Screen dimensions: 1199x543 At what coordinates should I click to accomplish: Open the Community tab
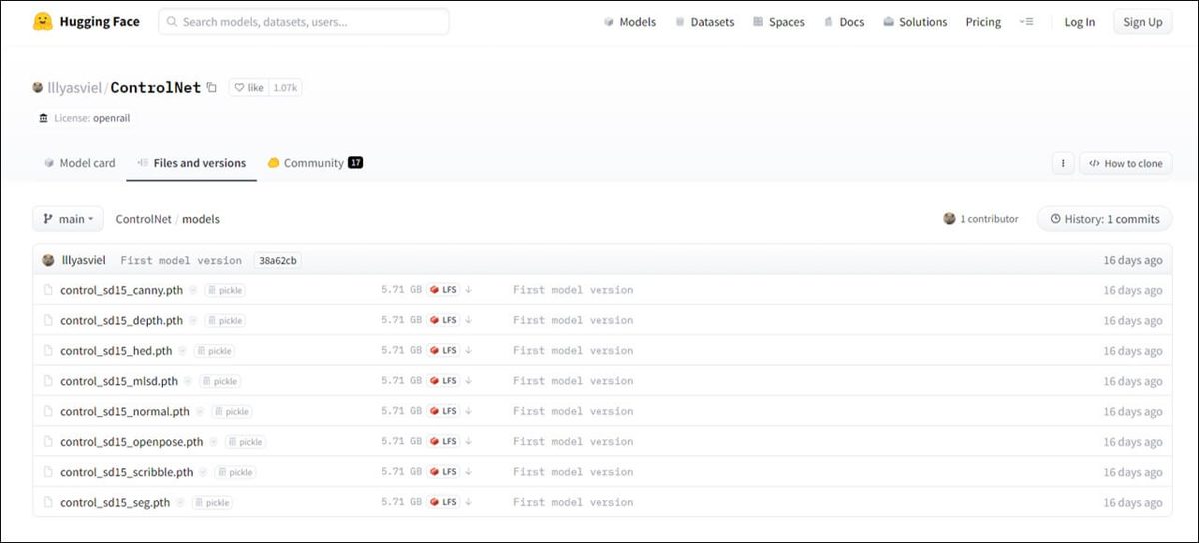coord(314,163)
